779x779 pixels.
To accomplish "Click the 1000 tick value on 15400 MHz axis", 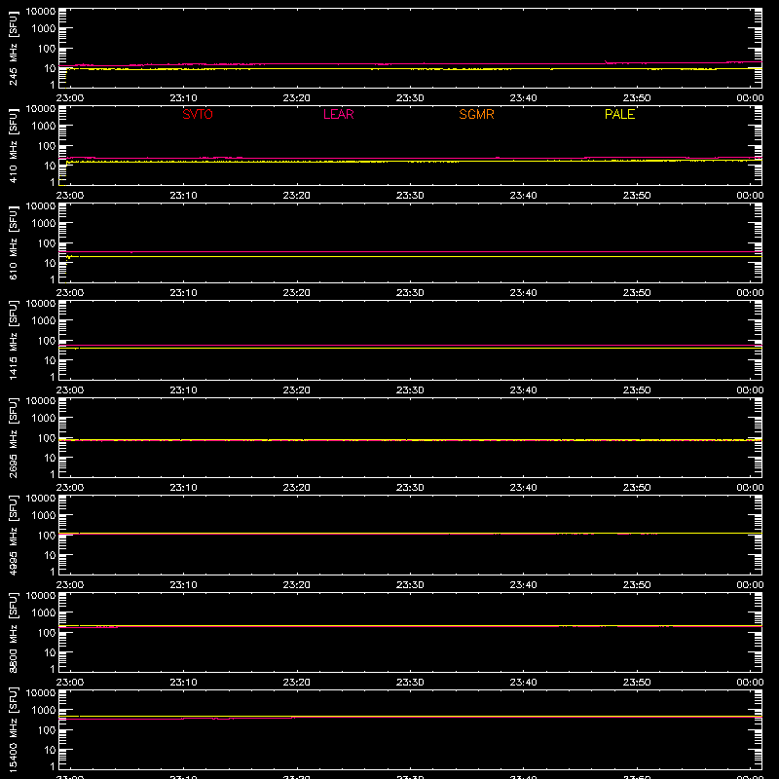I will point(44,711).
